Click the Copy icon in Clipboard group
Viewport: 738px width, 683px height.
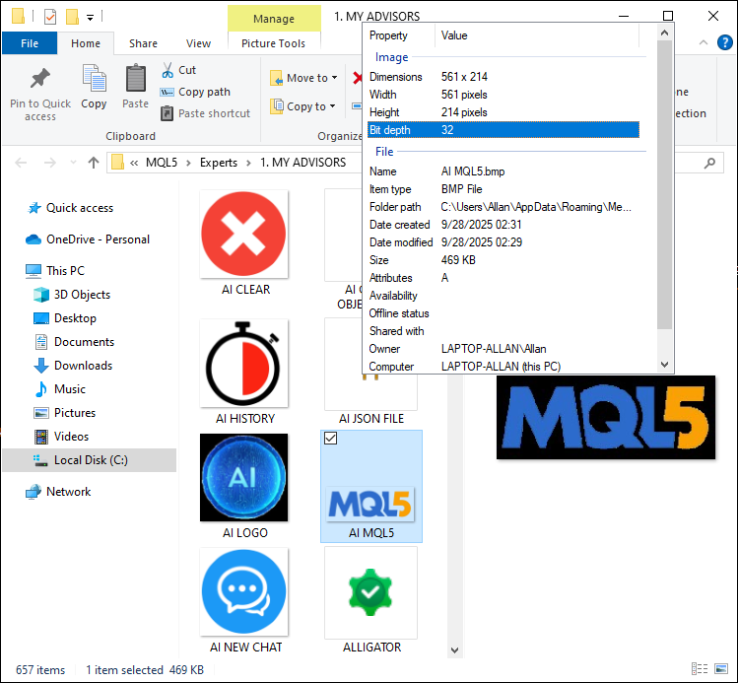[94, 80]
